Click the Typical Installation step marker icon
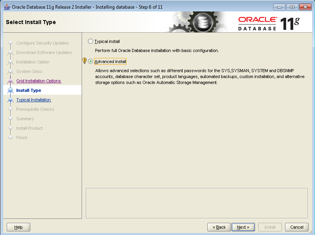The width and height of the screenshot is (315, 235). pyautogui.click(x=10, y=100)
